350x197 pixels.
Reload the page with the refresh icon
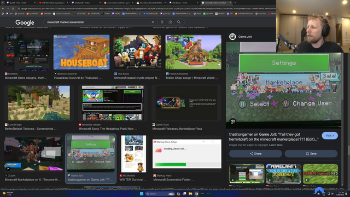pyautogui.click(x=13, y=9)
